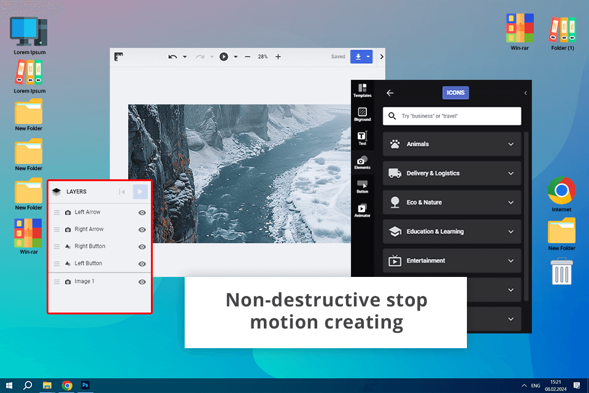Open Photoshop from the taskbar
The width and height of the screenshot is (589, 393).
85,385
